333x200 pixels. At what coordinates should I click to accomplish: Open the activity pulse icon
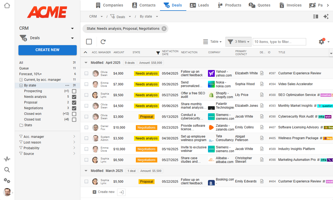(x=7, y=159)
